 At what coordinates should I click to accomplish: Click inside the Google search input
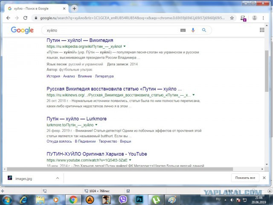[111, 30]
